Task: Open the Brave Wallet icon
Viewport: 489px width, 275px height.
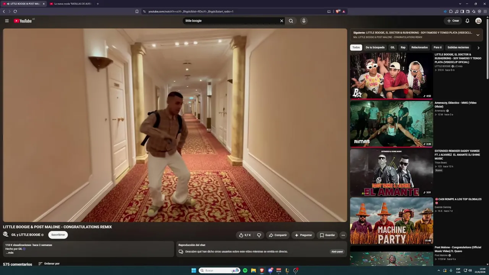Action: click(468, 11)
